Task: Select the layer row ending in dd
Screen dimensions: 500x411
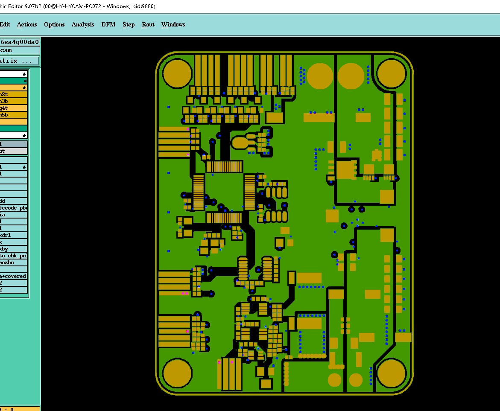Action: tap(13, 201)
